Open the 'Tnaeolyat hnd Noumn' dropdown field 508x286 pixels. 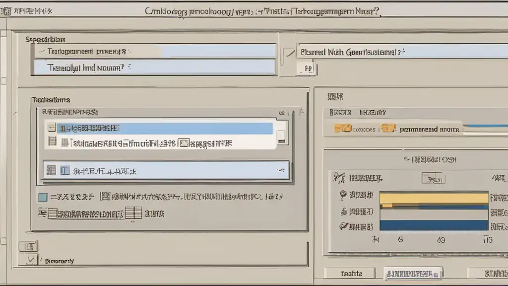point(154,68)
